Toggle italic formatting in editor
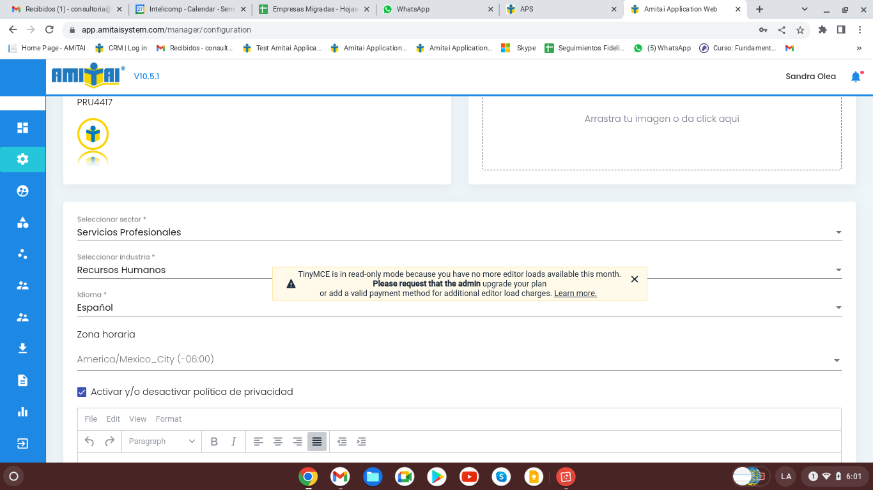The image size is (873, 490). point(234,442)
